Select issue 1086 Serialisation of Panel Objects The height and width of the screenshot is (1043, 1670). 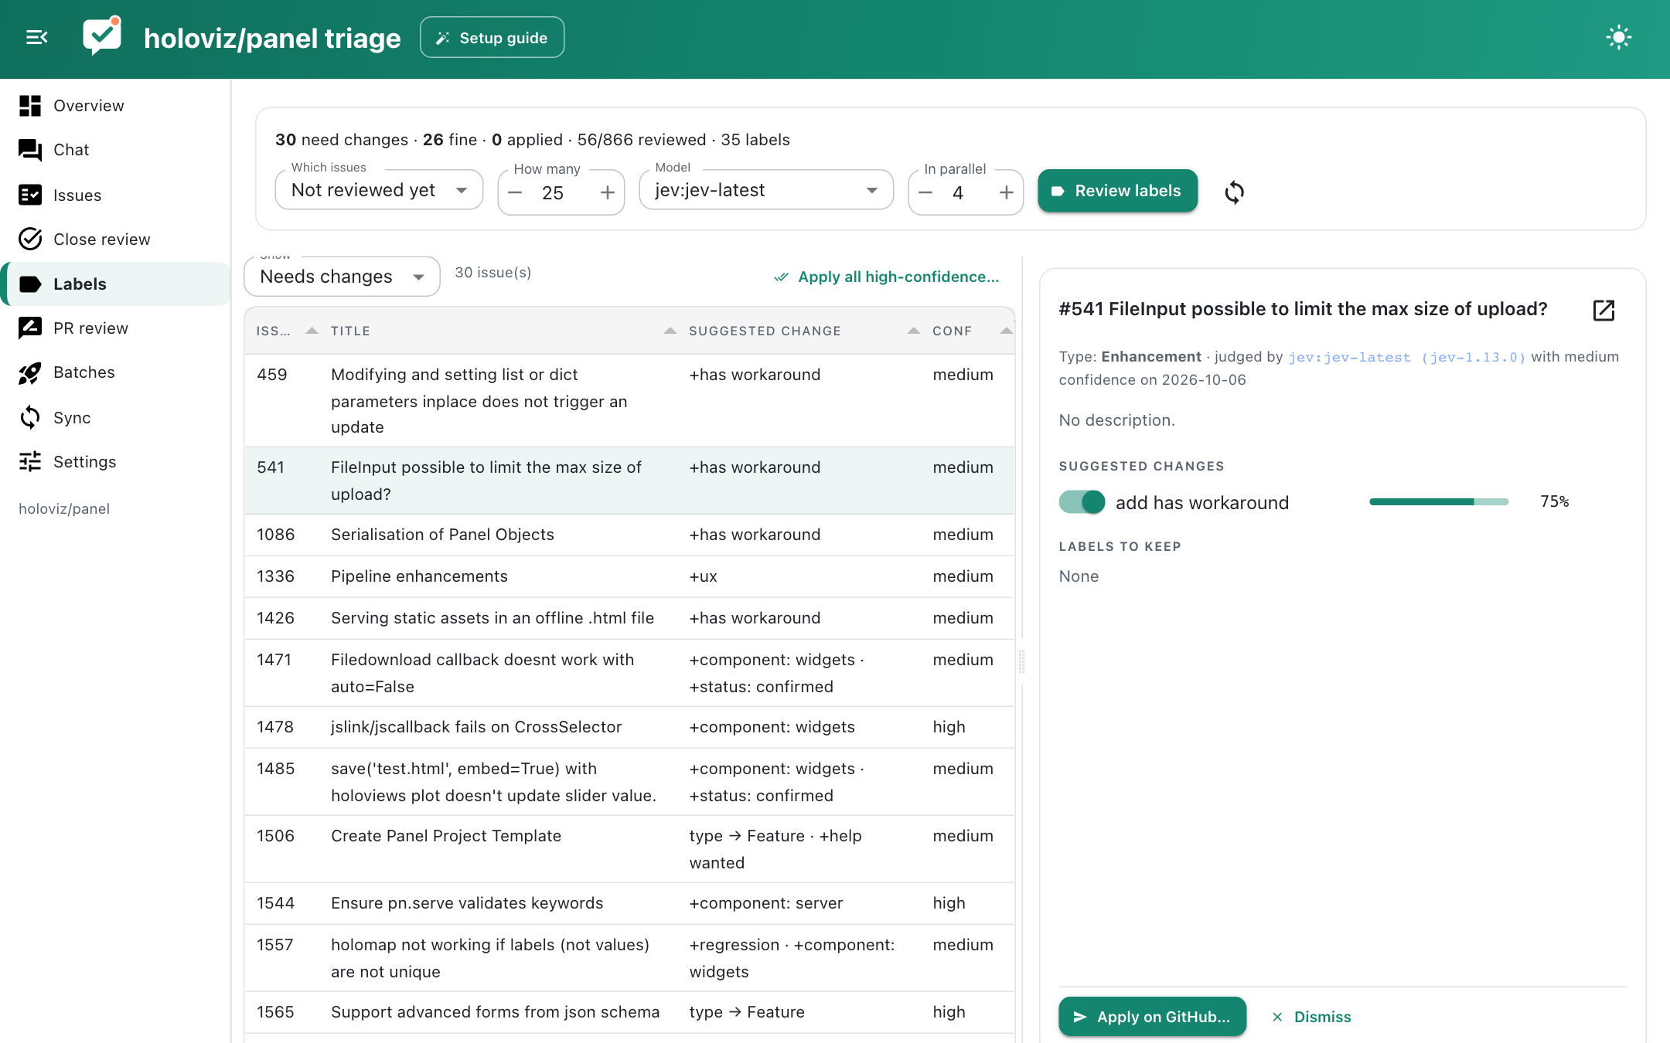629,535
